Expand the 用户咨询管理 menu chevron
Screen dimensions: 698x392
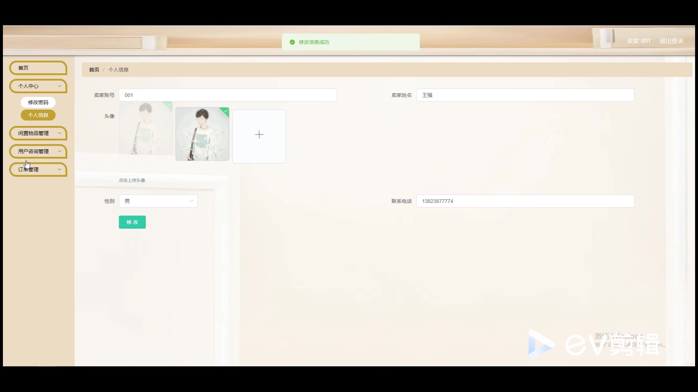[x=60, y=151]
